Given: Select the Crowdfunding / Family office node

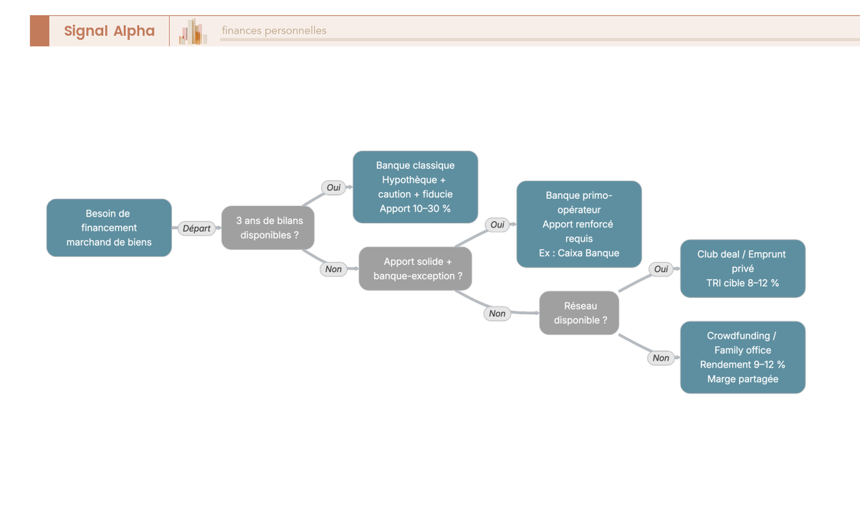Looking at the screenshot, I should 742,357.
